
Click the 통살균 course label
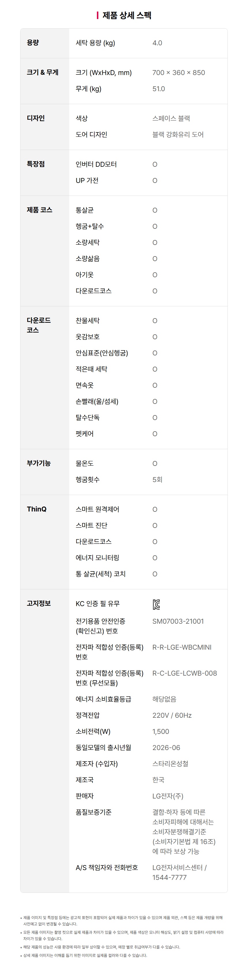point(84,210)
